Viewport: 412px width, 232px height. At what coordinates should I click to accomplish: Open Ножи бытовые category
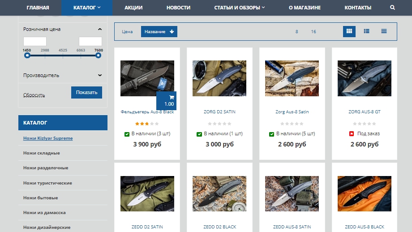click(40, 198)
